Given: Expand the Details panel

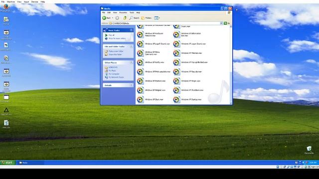Looking at the screenshot, I should [x=131, y=85].
